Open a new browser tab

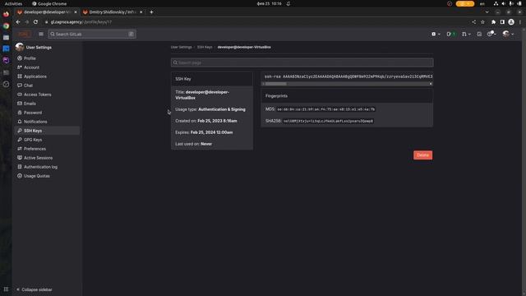[151, 12]
